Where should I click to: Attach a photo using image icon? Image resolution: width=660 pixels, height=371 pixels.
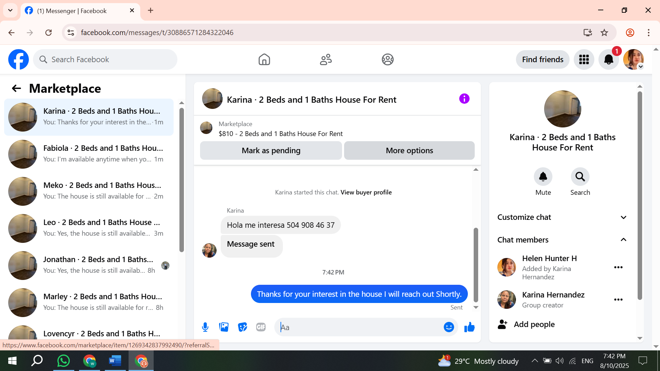click(224, 327)
